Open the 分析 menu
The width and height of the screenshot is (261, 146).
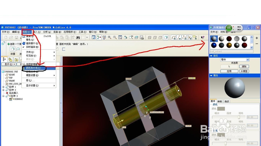47,32
